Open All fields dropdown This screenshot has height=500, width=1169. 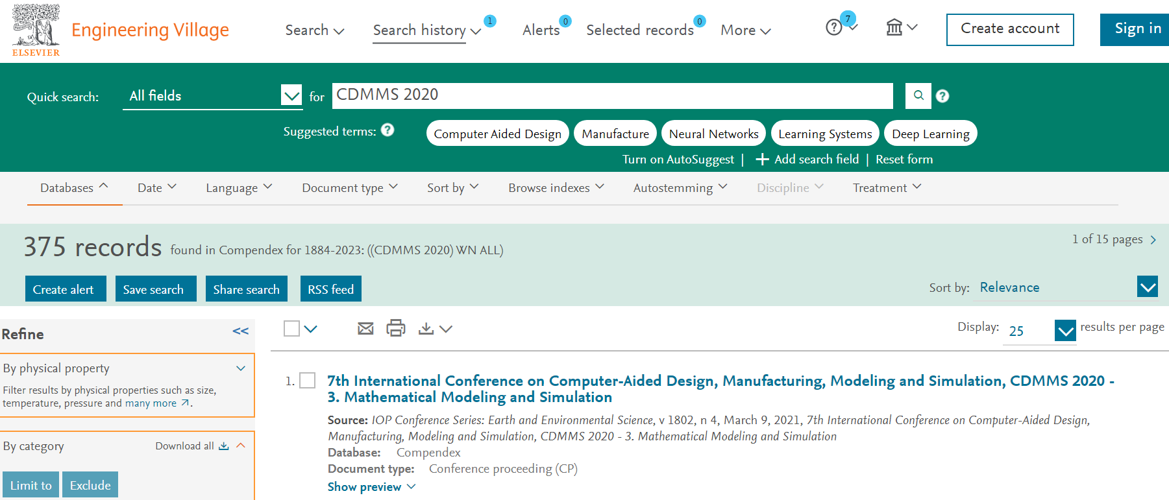(x=212, y=96)
